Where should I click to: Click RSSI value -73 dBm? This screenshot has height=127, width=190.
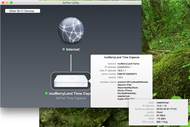161,118
